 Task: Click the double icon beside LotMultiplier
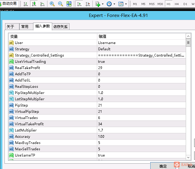point(11,130)
